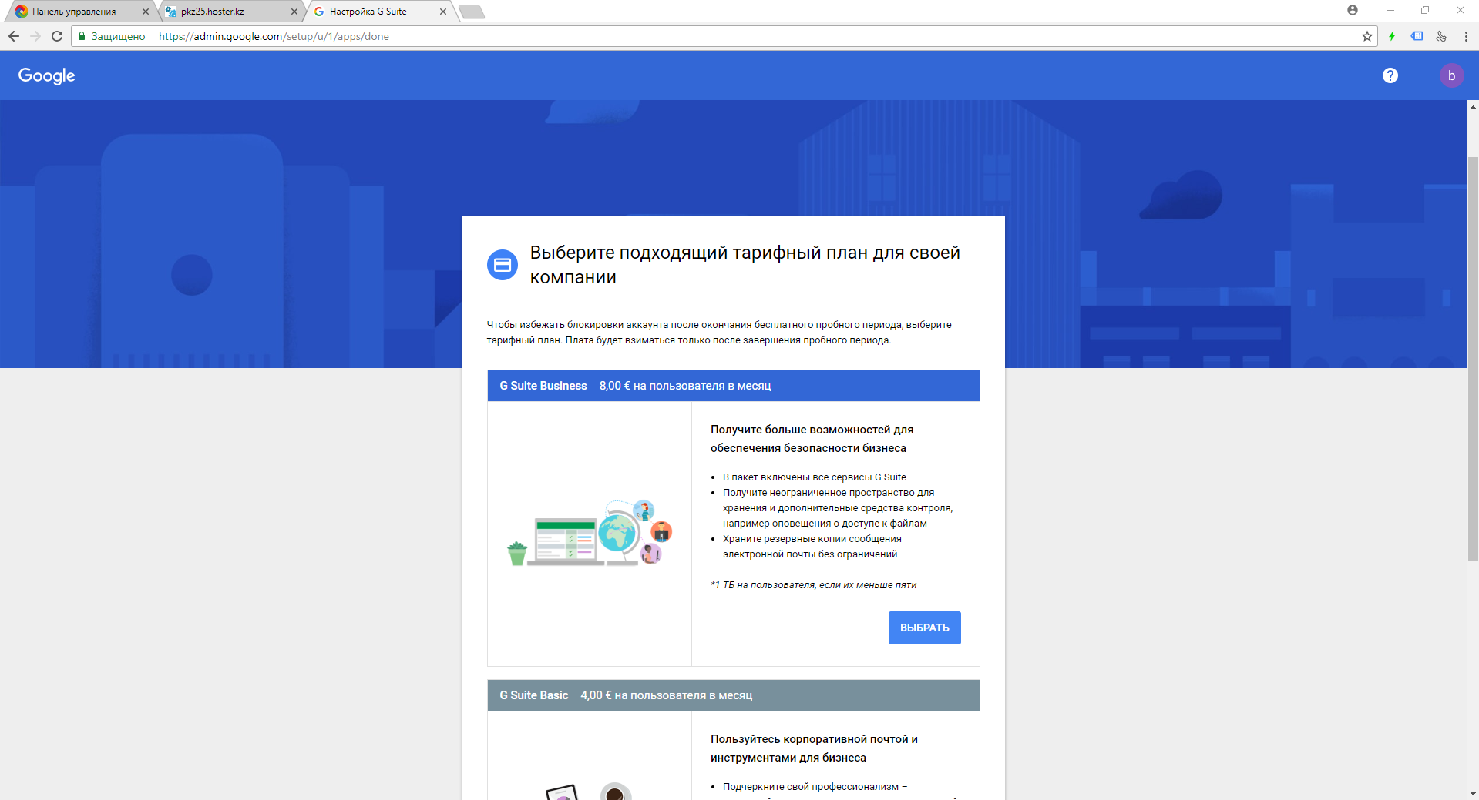The width and height of the screenshot is (1479, 800).
Task: Click the '8,00 € на пользователя в месяц' price
Action: point(685,386)
